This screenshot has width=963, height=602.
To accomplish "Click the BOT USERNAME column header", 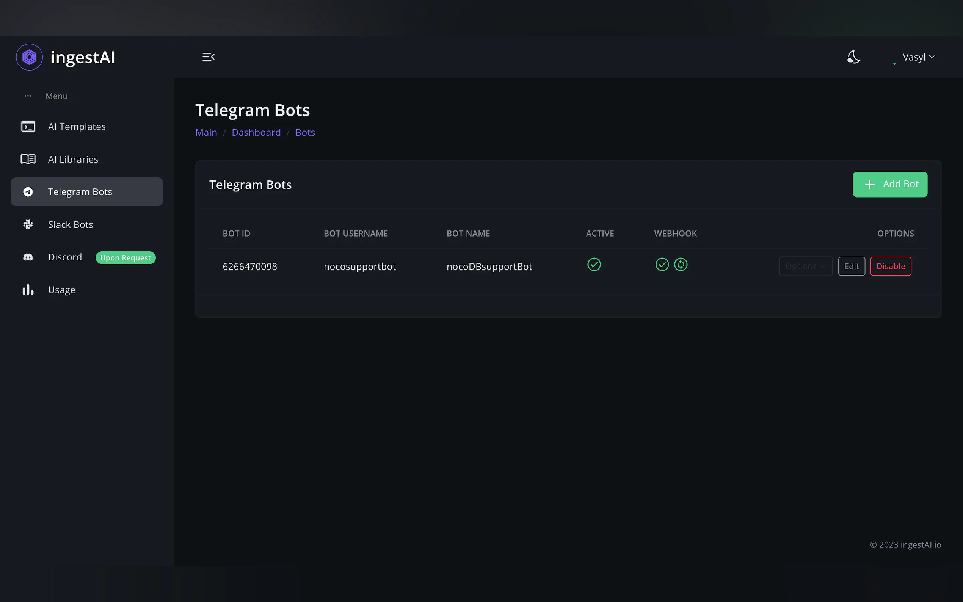I will 356,233.
